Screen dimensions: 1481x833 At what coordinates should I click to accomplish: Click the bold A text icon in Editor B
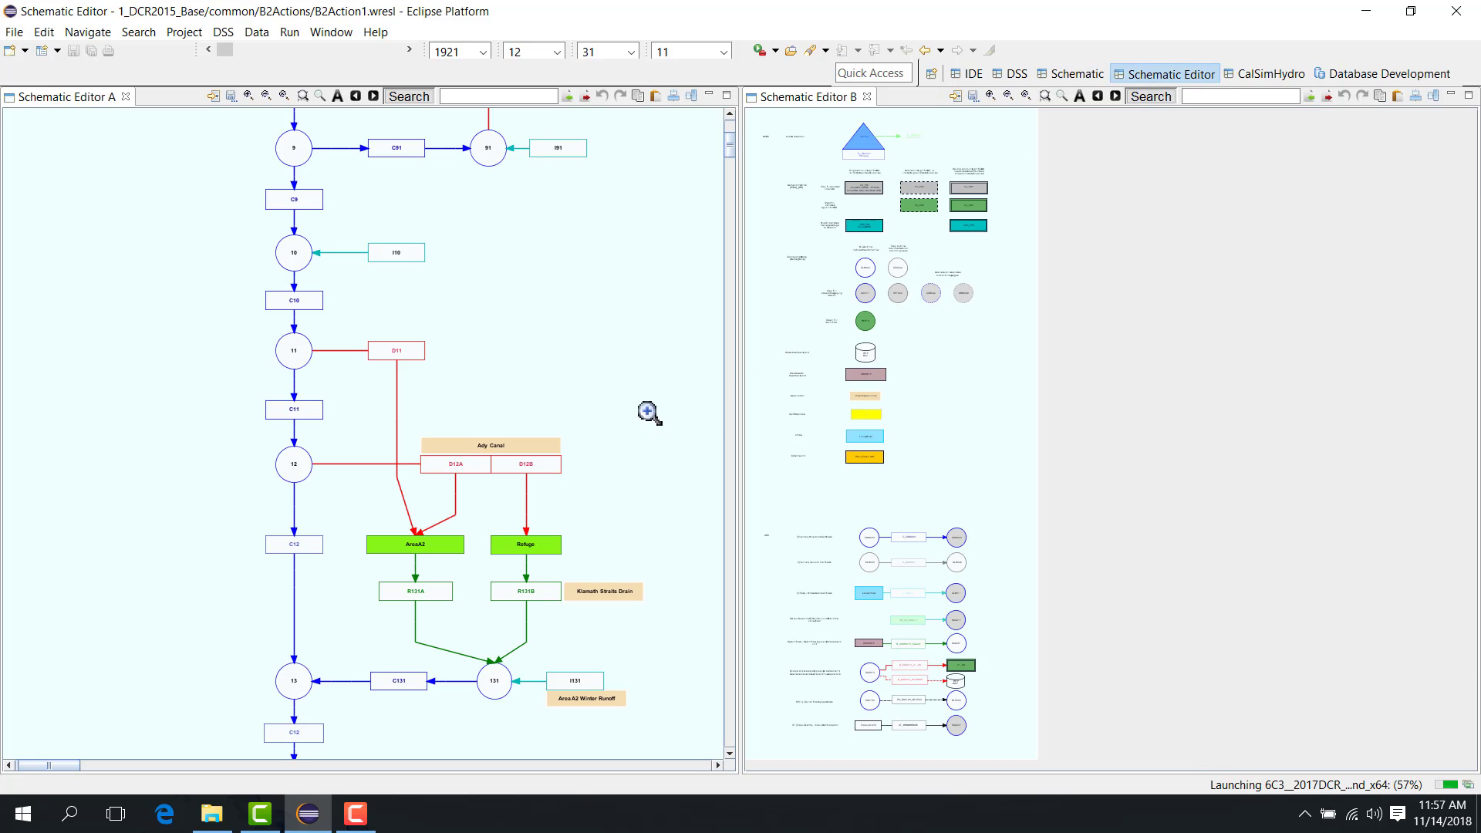click(1079, 96)
